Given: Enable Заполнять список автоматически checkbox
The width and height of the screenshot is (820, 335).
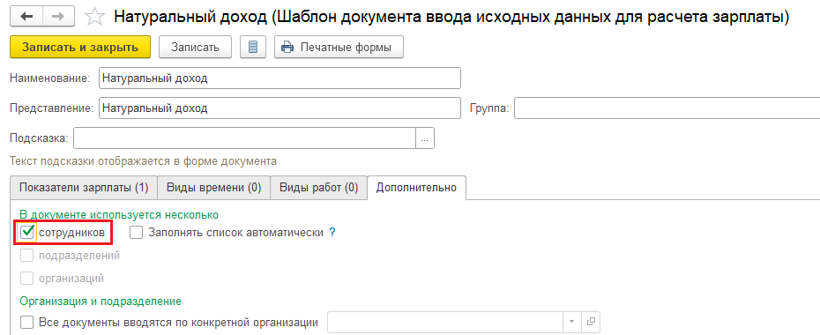Looking at the screenshot, I should click(x=137, y=233).
